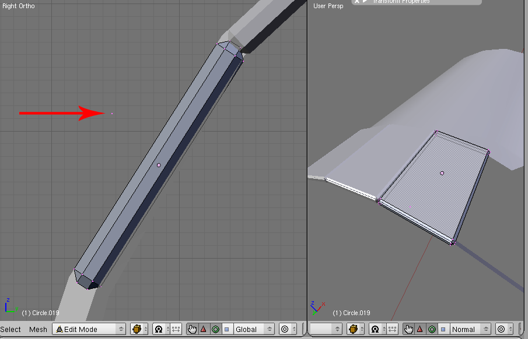Select the scale manipulator square in left viewport

coord(226,329)
